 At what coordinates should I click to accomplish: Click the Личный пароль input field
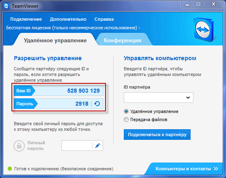[77, 145]
